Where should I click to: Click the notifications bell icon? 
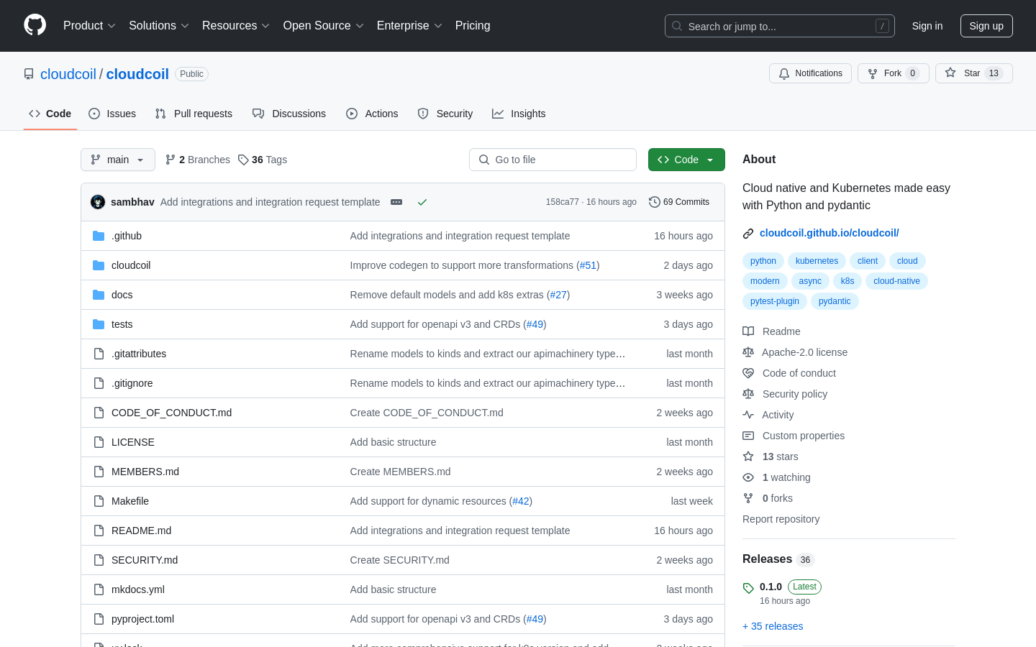(784, 73)
